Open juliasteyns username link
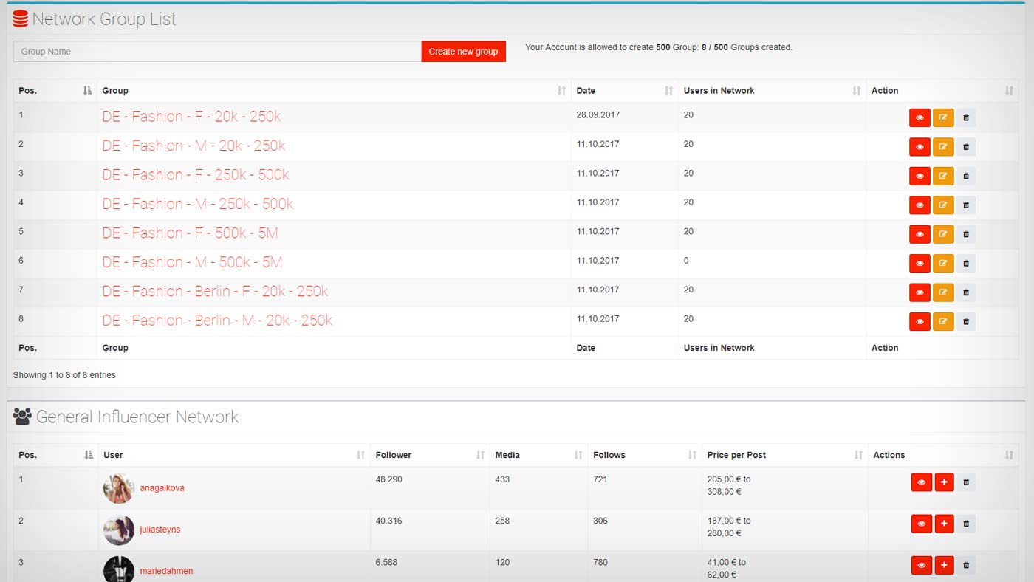 (160, 530)
